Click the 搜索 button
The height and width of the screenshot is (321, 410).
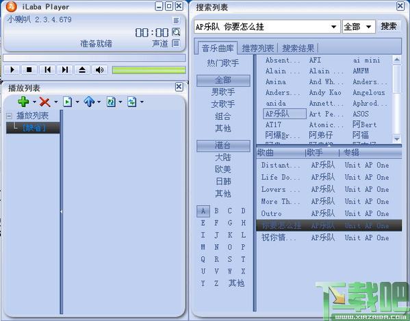coord(389,26)
